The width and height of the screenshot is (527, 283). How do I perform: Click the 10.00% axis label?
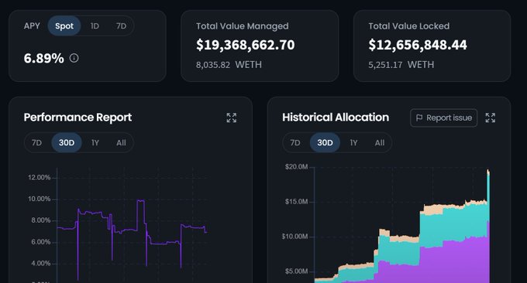click(39, 199)
